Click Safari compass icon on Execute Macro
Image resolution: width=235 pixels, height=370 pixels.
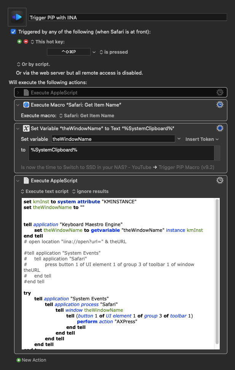tap(26, 105)
